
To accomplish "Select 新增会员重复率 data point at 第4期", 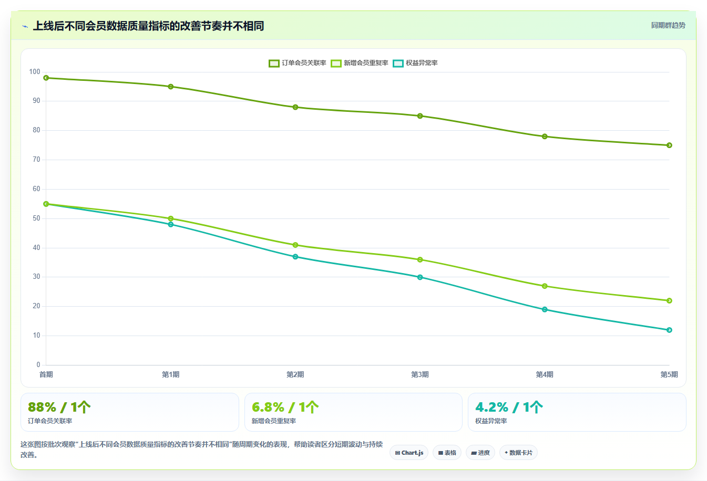I will (545, 286).
